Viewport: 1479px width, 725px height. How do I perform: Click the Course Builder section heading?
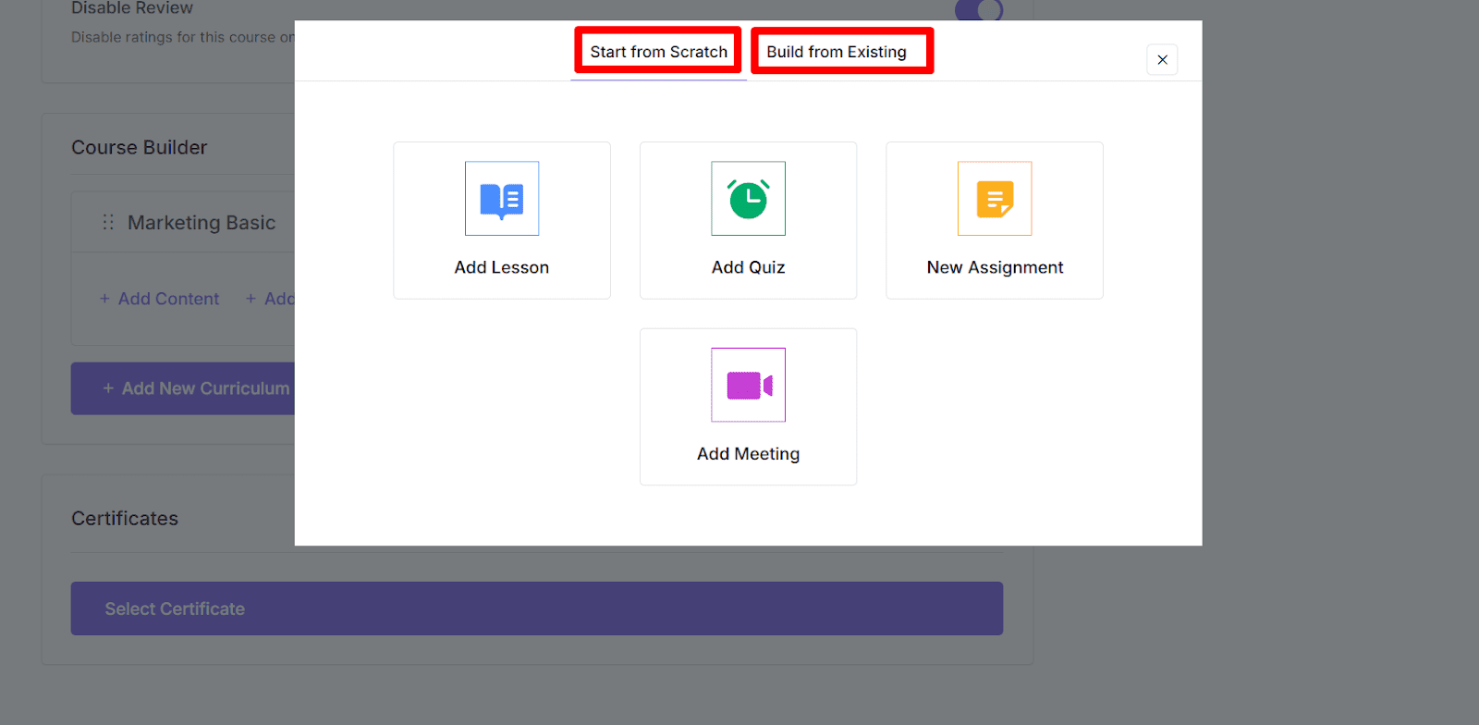click(x=140, y=148)
